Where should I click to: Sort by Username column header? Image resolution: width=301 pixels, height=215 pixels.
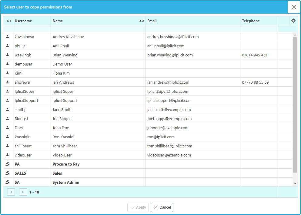pyautogui.click(x=32, y=21)
